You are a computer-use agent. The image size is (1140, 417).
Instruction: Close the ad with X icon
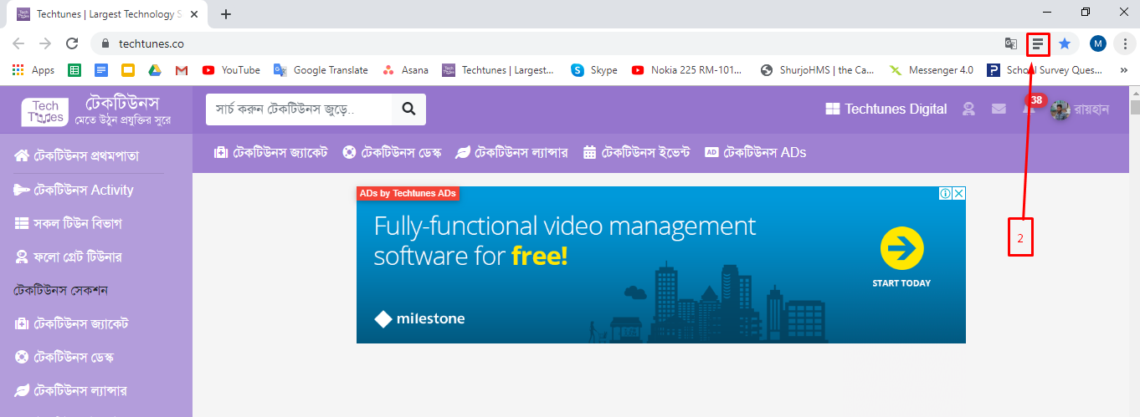959,194
